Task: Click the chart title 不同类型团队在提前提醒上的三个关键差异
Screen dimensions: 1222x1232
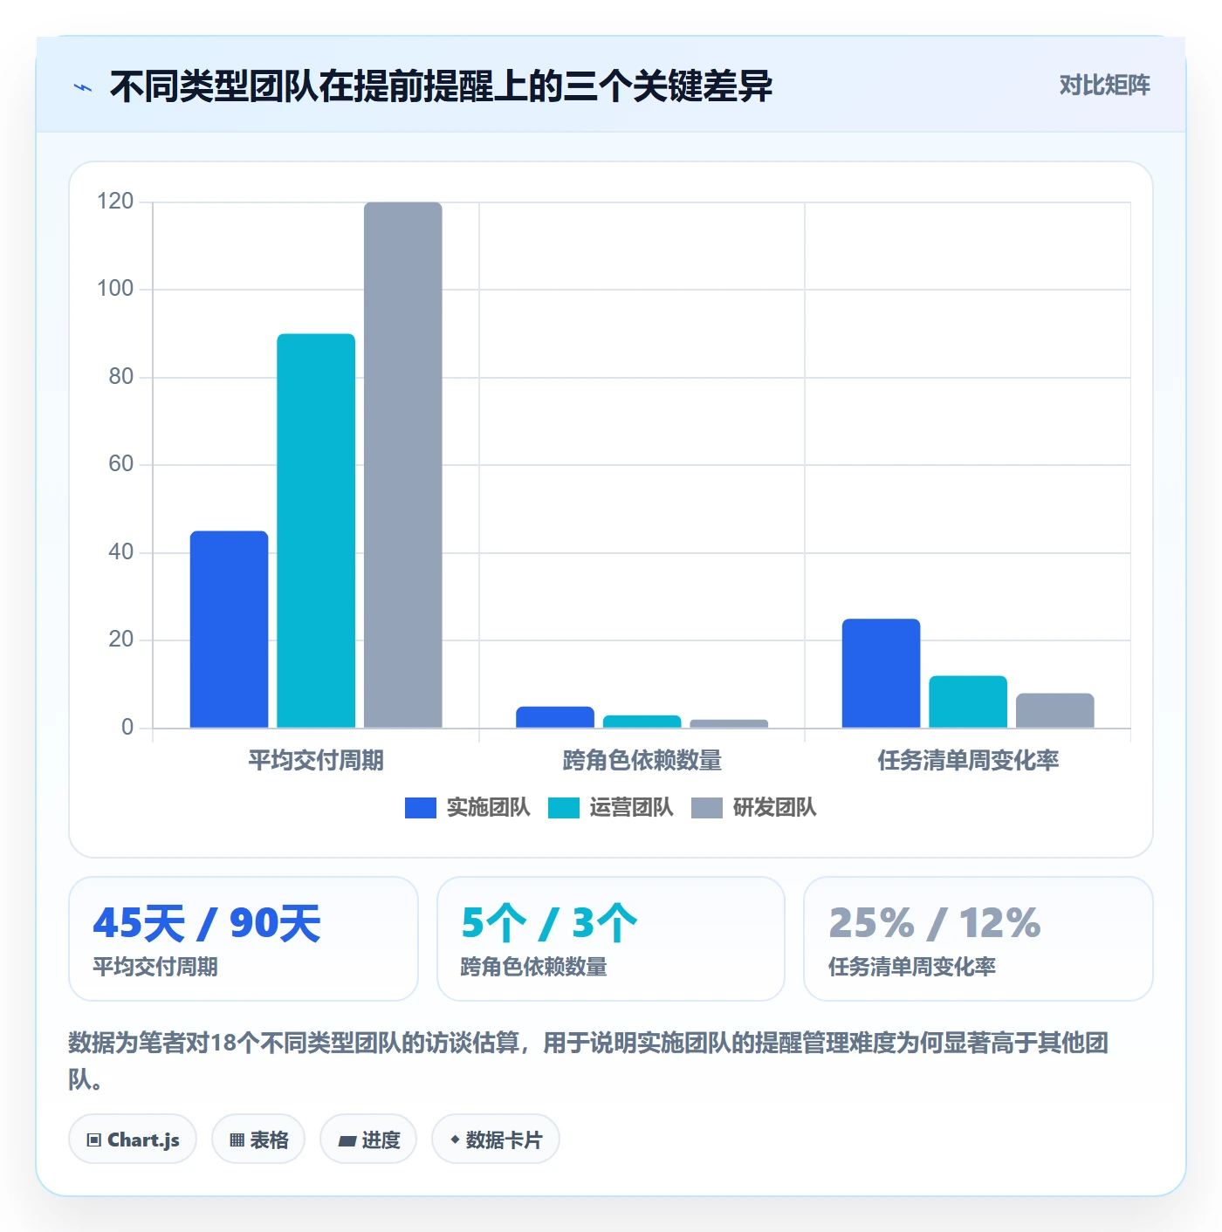Action: [441, 86]
